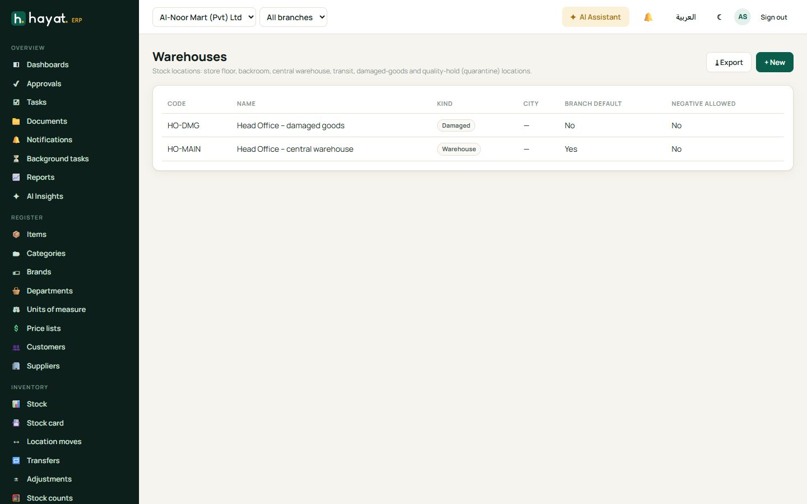This screenshot has height=504, width=807.
Task: Open the AI Assistant button
Action: pyautogui.click(x=595, y=17)
